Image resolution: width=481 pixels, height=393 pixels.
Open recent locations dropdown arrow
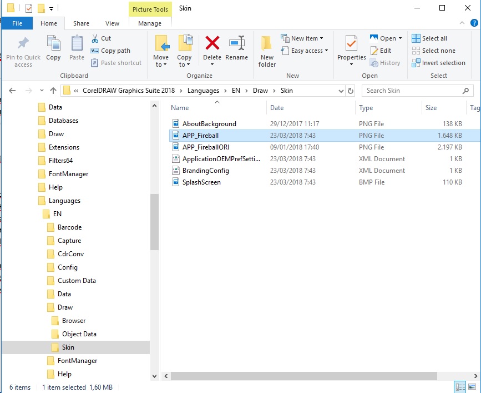[42, 91]
